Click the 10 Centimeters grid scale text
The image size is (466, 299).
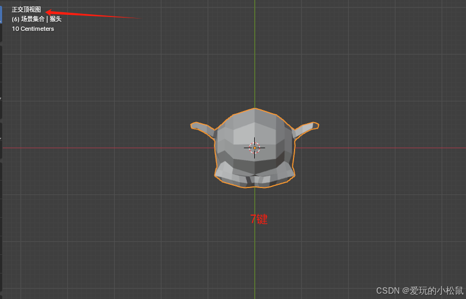33,29
